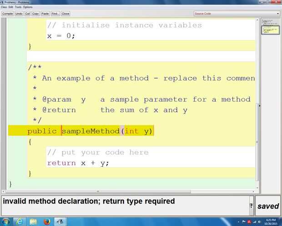The width and height of the screenshot is (282, 226).
Task: Click the 'saved' status indicator
Action: click(x=268, y=206)
